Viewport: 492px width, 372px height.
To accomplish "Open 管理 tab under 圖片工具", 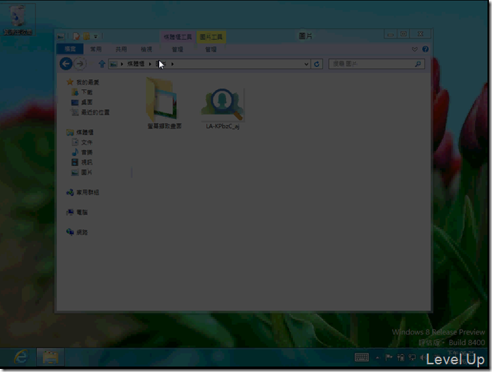I will coord(211,49).
